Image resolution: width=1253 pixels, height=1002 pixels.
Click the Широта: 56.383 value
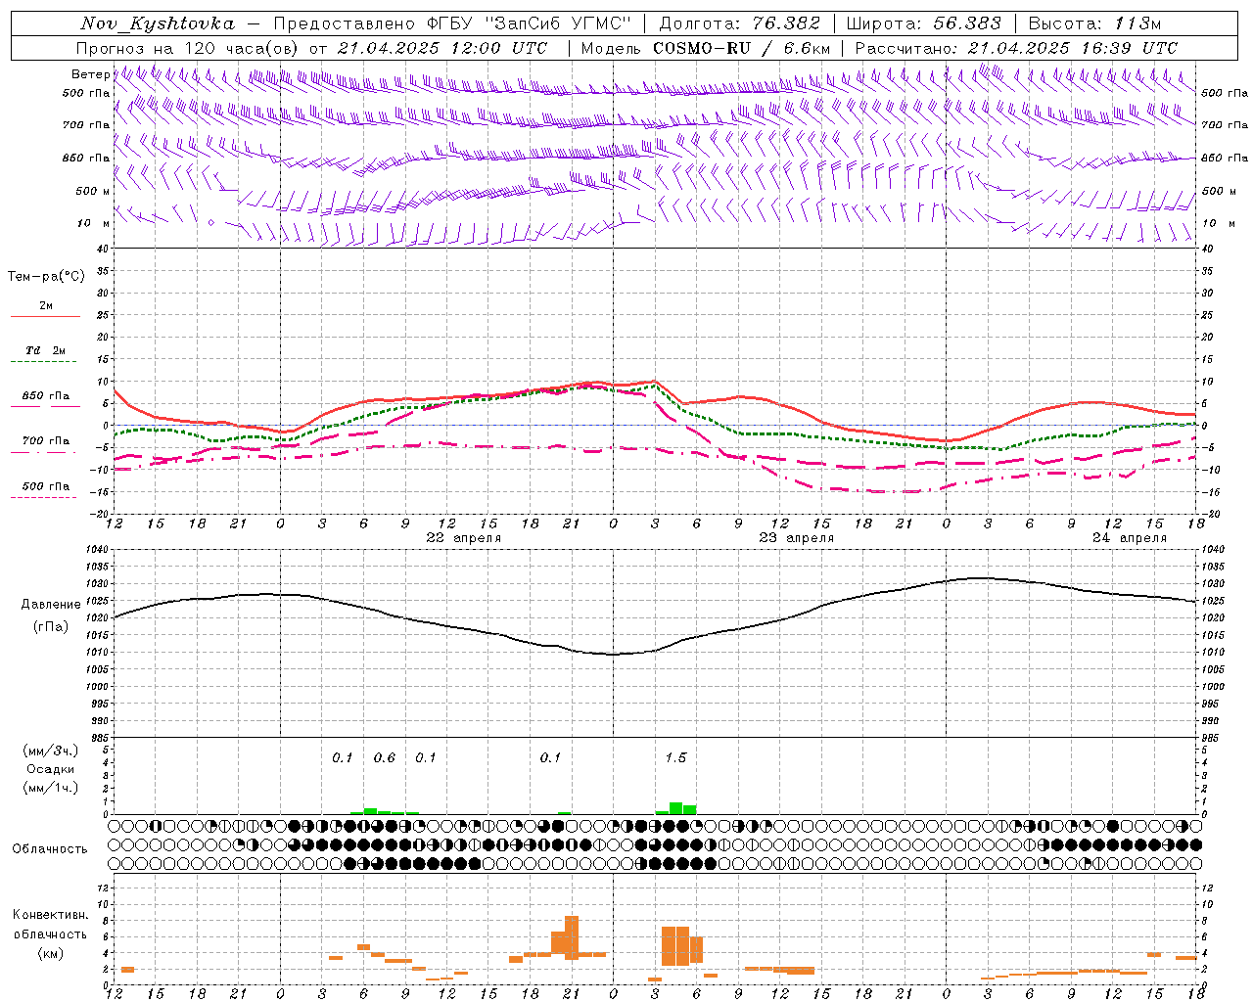923,23
